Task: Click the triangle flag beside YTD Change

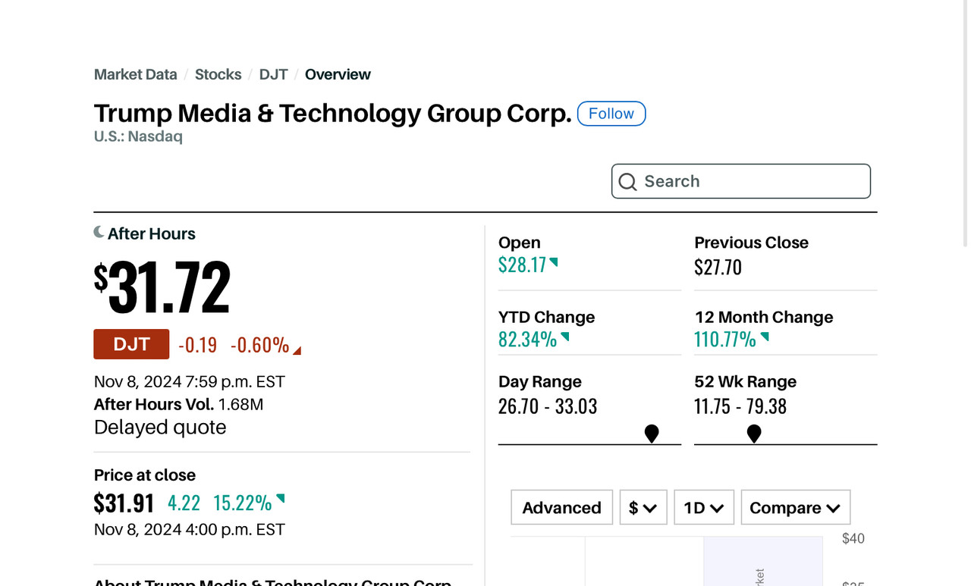Action: coord(565,337)
